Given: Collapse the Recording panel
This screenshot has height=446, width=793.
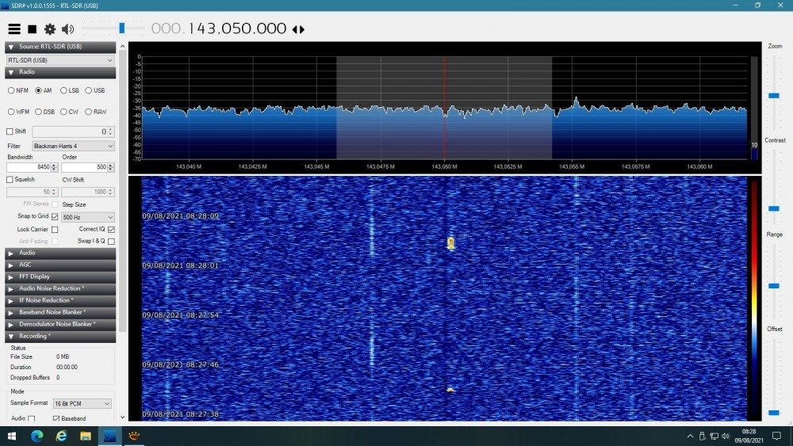Looking at the screenshot, I should tap(33, 336).
